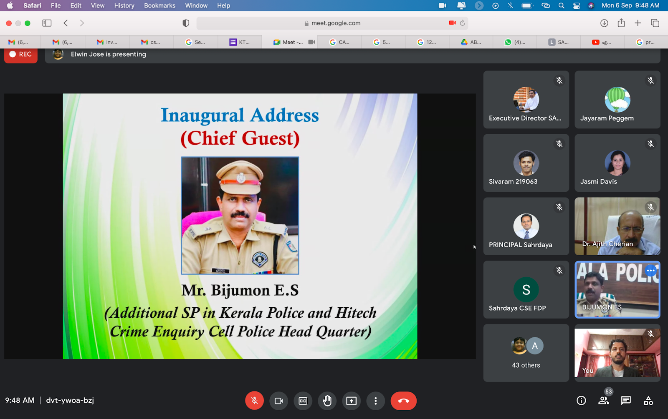The height and width of the screenshot is (419, 668).
Task: Click the BIJUMON ES video tile
Action: click(x=617, y=290)
